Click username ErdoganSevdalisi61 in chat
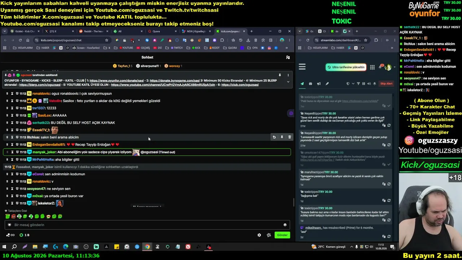Screen dimensions: 462x260 coord(49,145)
